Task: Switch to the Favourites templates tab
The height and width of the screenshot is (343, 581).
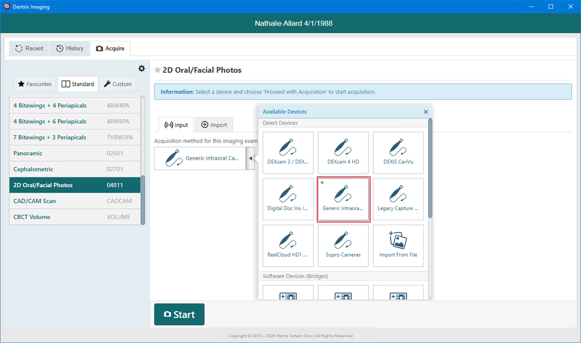Action: (35, 84)
